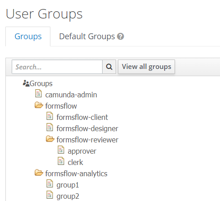
Task: Click the document icon beside group1
Action: [x=49, y=184]
